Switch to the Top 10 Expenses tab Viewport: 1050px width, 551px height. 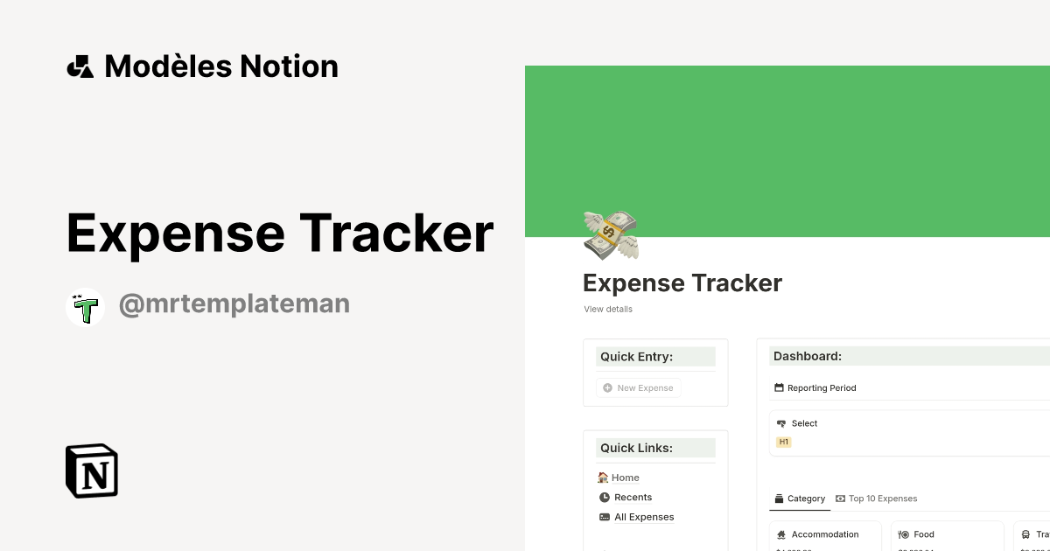pos(876,499)
